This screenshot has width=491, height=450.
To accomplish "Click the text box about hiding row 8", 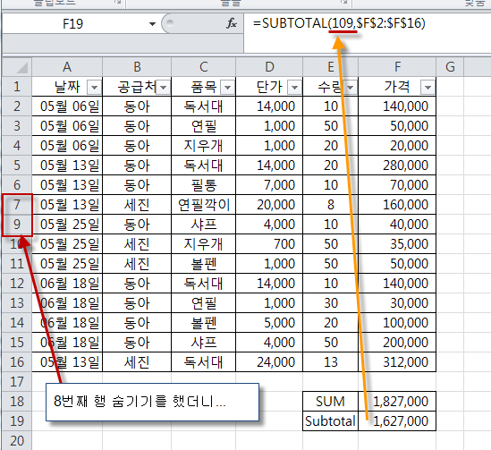I will coord(152,402).
